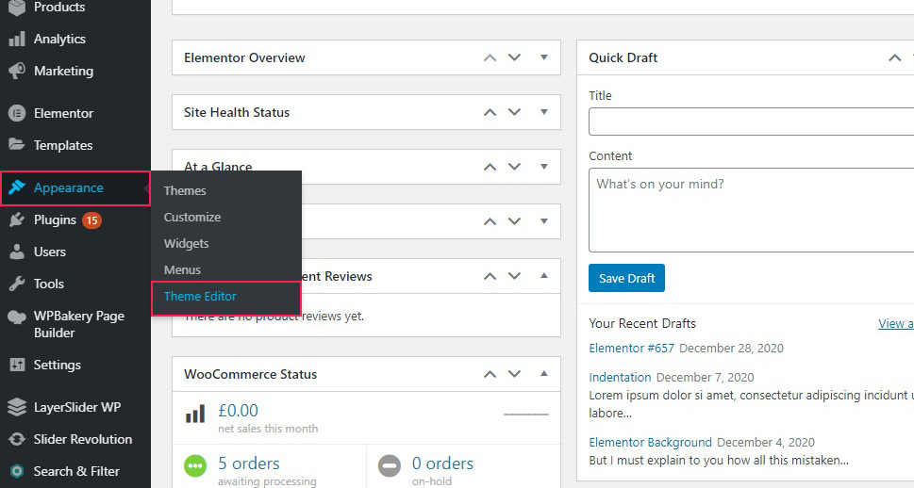914x488 pixels.
Task: Click the net sales bar chart icon
Action: tap(195, 414)
